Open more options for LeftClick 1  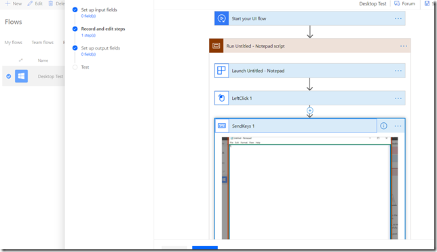(x=398, y=98)
